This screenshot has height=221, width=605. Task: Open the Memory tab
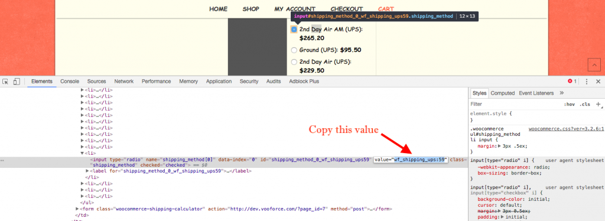point(188,82)
